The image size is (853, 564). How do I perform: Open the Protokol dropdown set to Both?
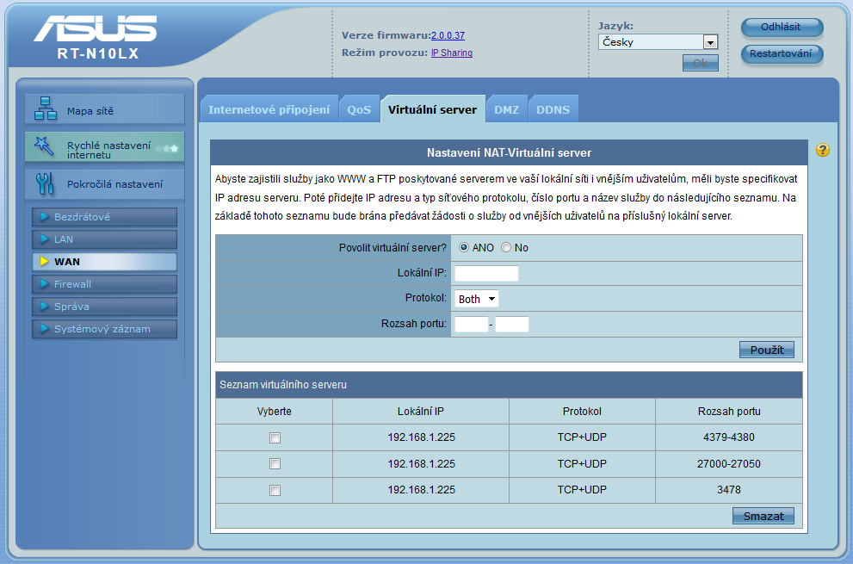477,299
